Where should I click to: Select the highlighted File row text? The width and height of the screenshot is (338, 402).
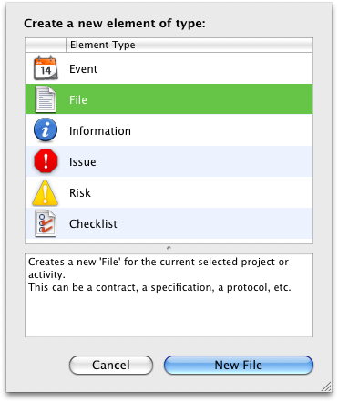click(x=78, y=100)
